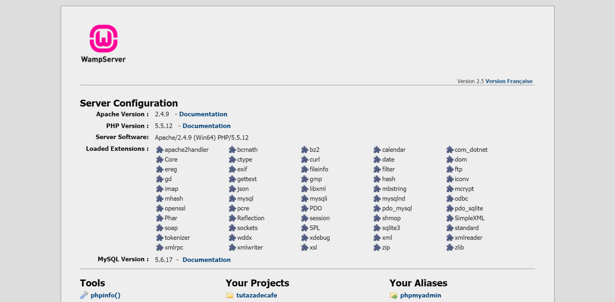The image size is (615, 302).
Task: Click the wddx extension name
Action: pyautogui.click(x=244, y=237)
